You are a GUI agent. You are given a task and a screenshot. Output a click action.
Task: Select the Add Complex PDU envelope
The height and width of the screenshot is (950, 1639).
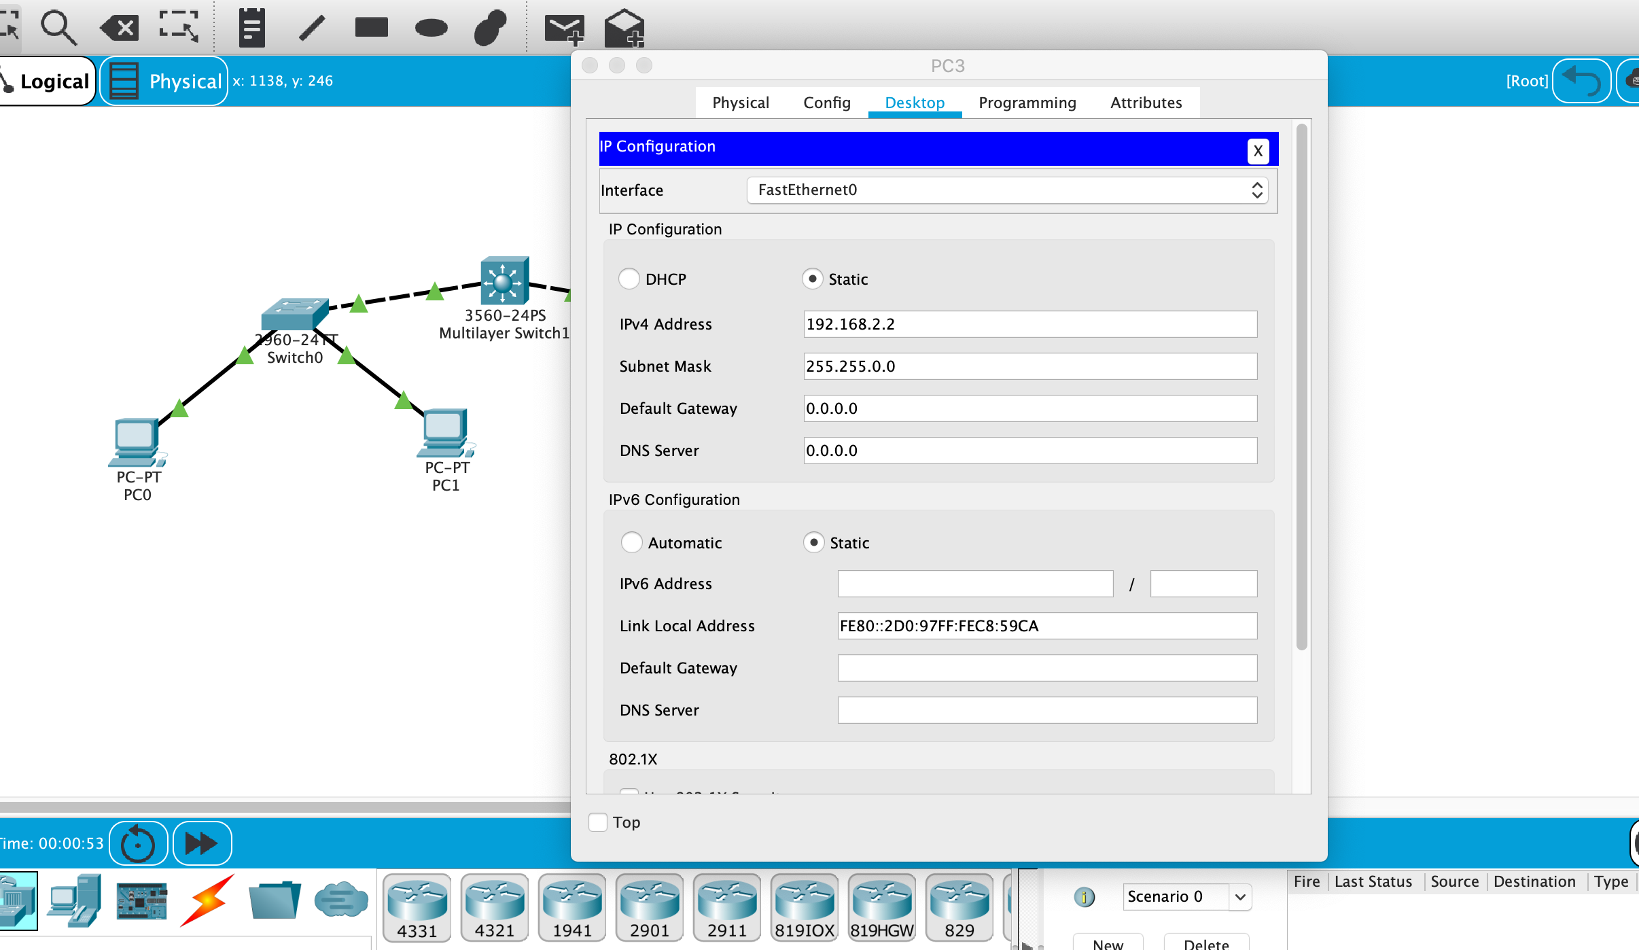click(624, 29)
